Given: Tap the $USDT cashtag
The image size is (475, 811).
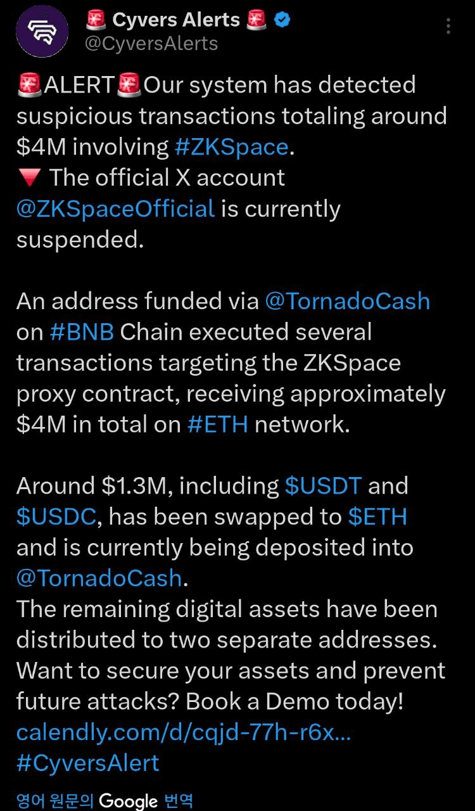Looking at the screenshot, I should click(324, 486).
